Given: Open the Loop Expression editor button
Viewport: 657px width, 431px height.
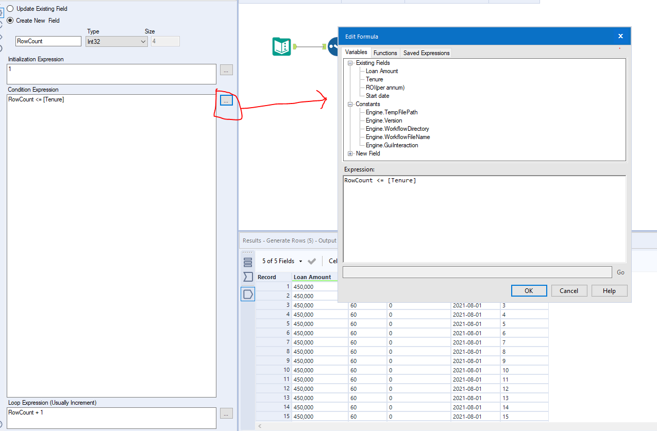Looking at the screenshot, I should pyautogui.click(x=226, y=413).
